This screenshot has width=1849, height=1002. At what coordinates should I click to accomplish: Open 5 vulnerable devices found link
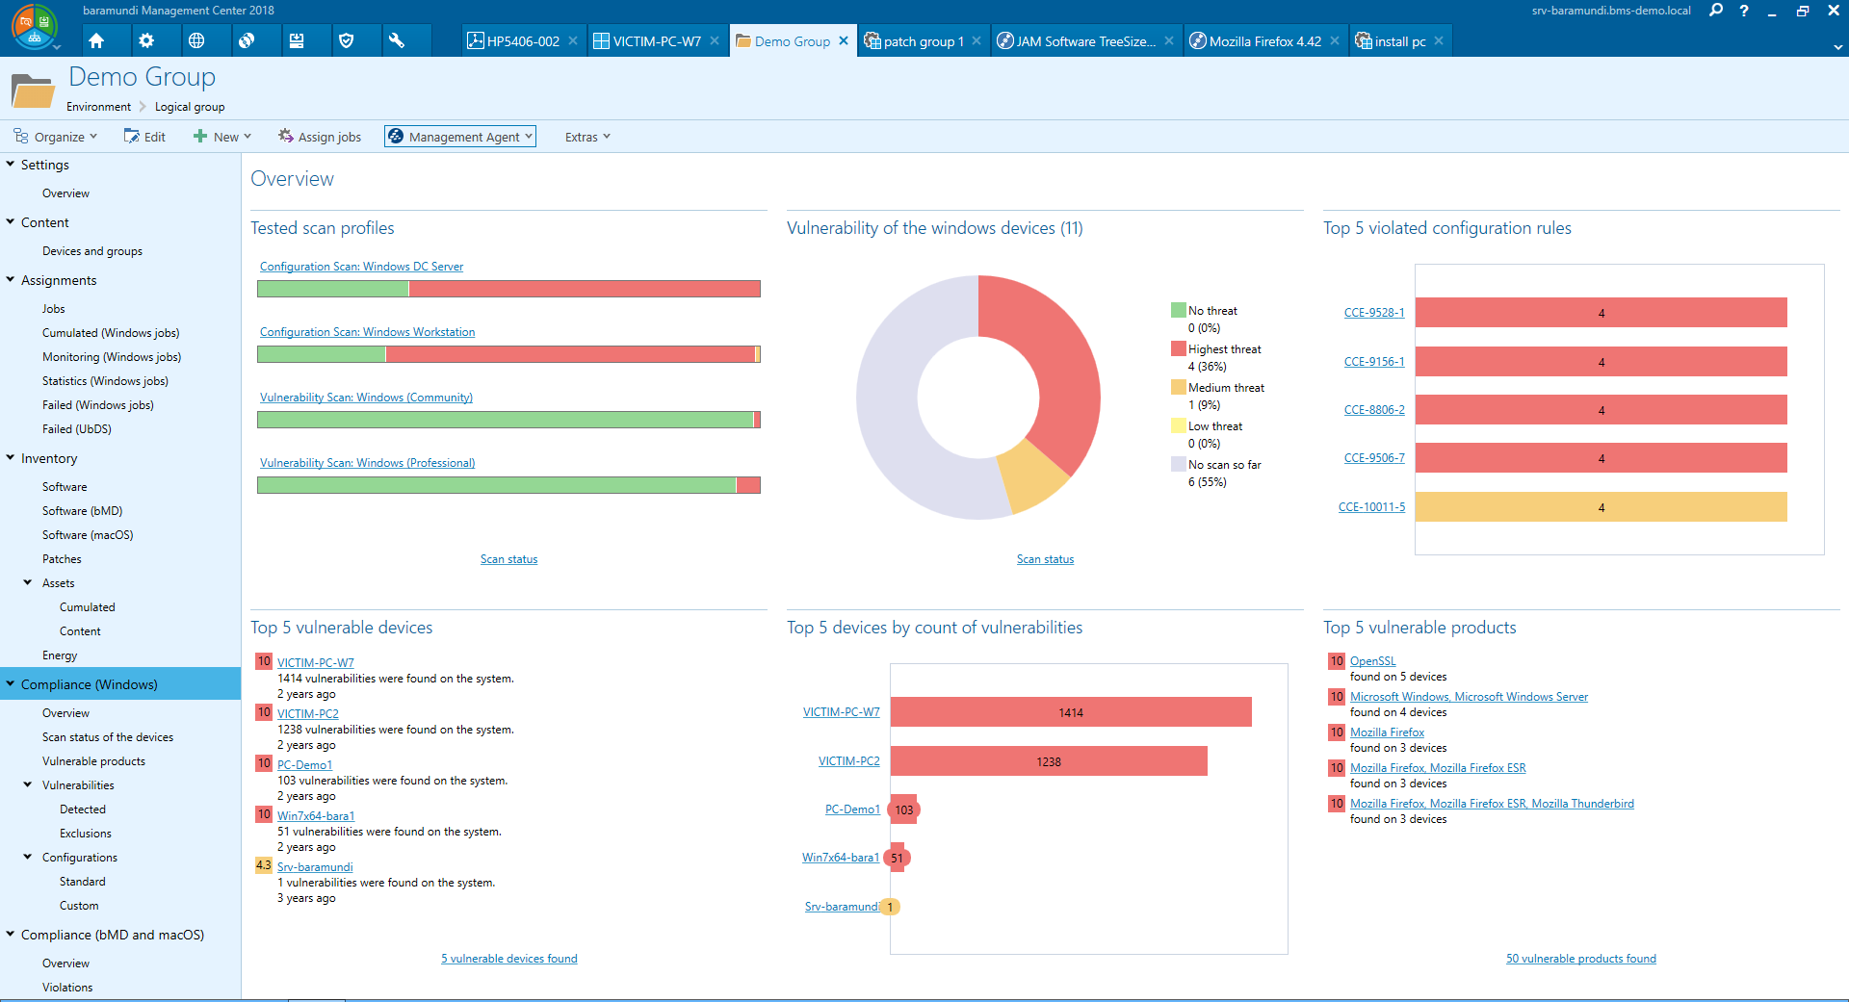tap(509, 959)
